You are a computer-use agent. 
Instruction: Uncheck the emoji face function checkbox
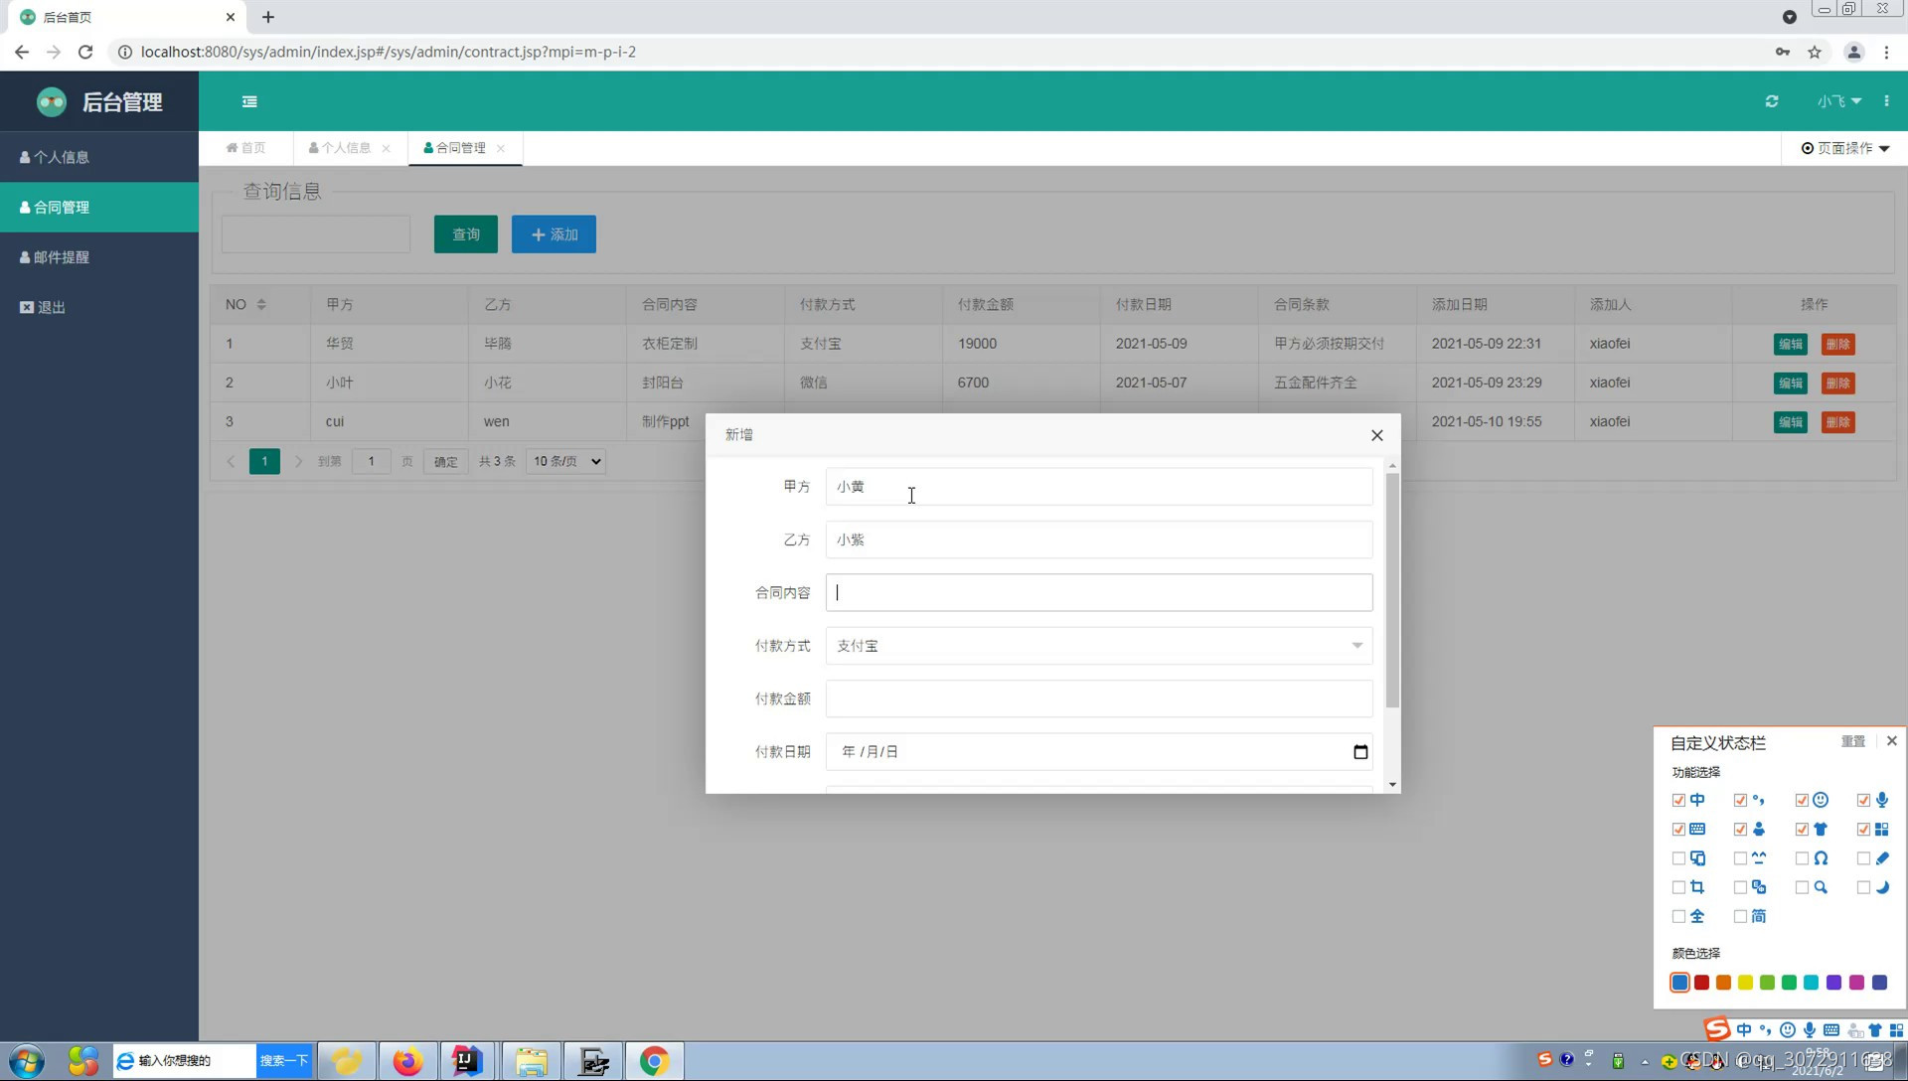(x=1802, y=800)
